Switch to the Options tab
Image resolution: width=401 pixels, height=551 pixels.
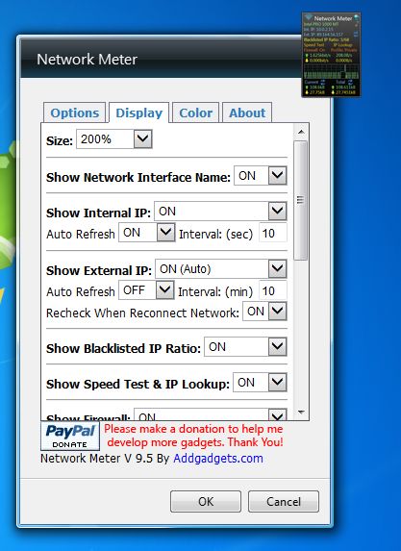pos(74,113)
